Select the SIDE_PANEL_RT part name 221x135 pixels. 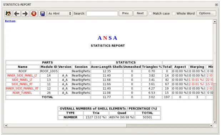point(22,84)
